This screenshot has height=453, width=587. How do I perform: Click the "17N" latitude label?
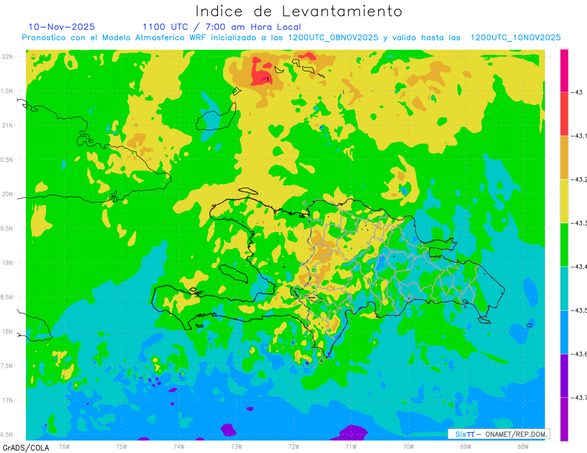(8, 400)
